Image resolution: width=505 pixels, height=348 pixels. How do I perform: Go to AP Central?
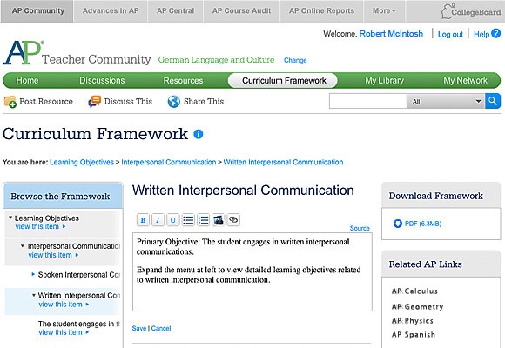tap(176, 11)
